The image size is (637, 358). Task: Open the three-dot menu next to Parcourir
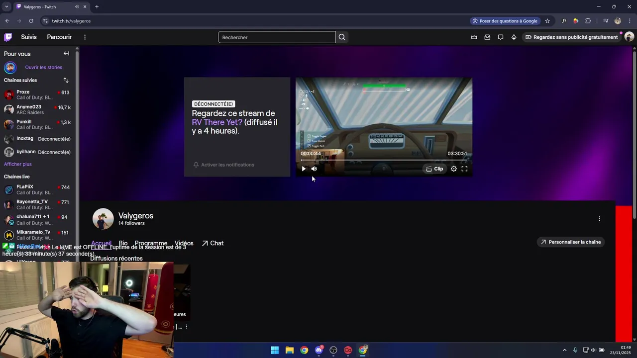click(85, 37)
